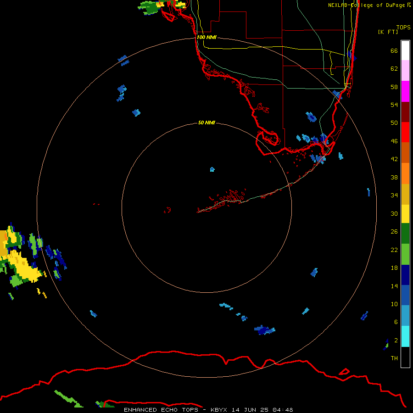Click the "100 NMI" range ring label
The image size is (413, 413).
pos(206,37)
